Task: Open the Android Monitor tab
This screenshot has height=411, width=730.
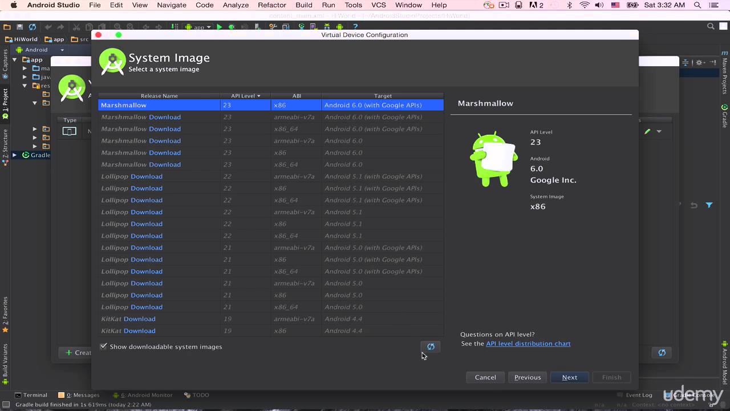Action: tap(143, 395)
